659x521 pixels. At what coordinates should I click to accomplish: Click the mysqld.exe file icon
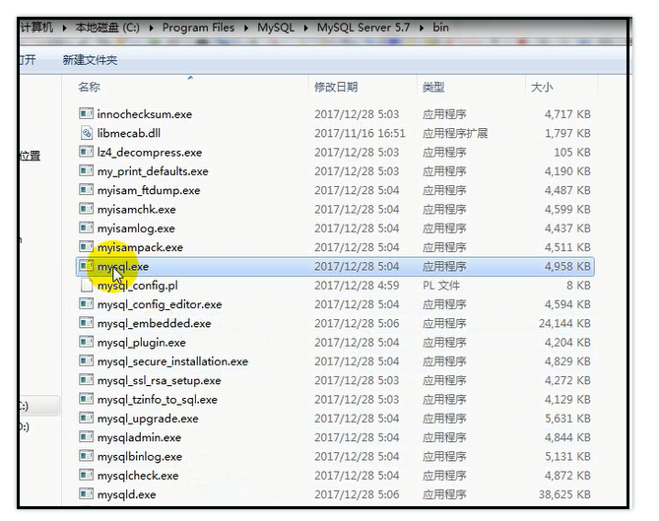(86, 494)
